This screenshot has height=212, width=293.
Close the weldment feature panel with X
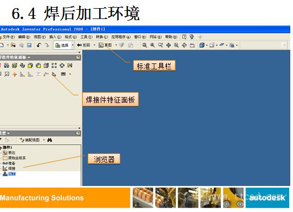click(80, 53)
